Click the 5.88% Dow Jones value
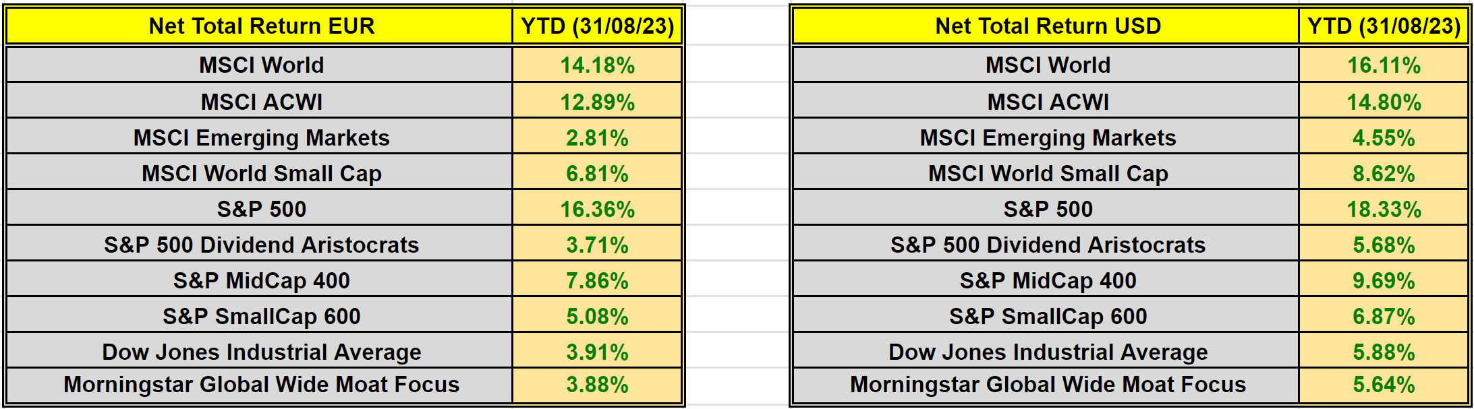 (x=1384, y=352)
